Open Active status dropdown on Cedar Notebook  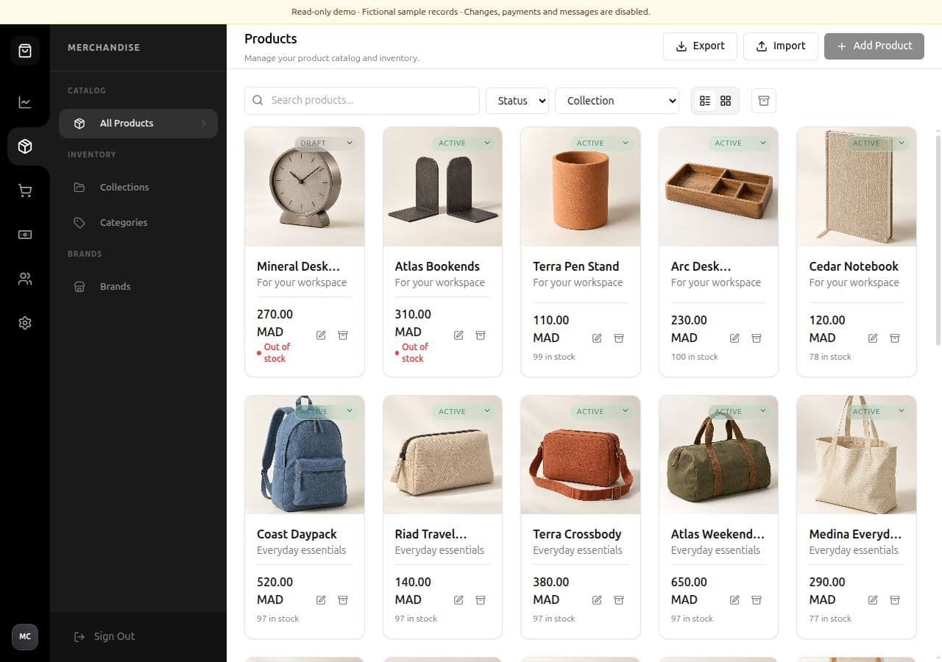pos(878,143)
